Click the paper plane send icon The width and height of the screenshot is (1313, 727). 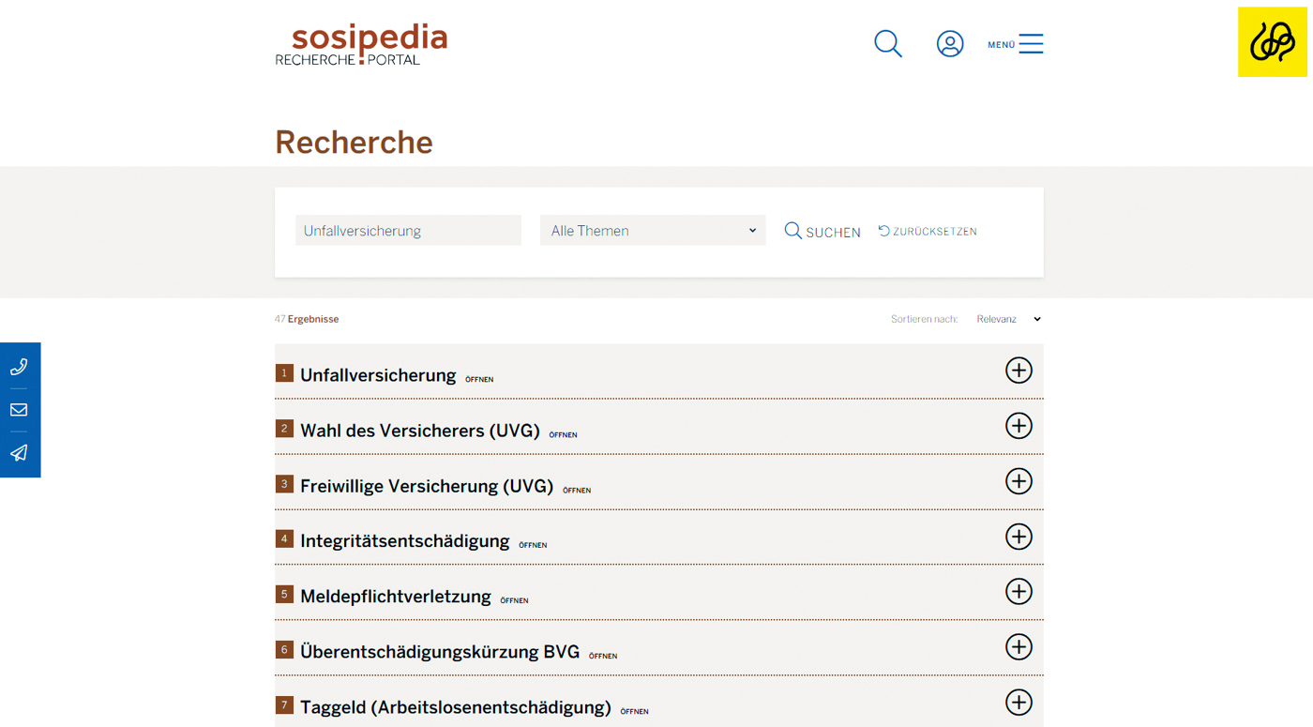point(19,453)
